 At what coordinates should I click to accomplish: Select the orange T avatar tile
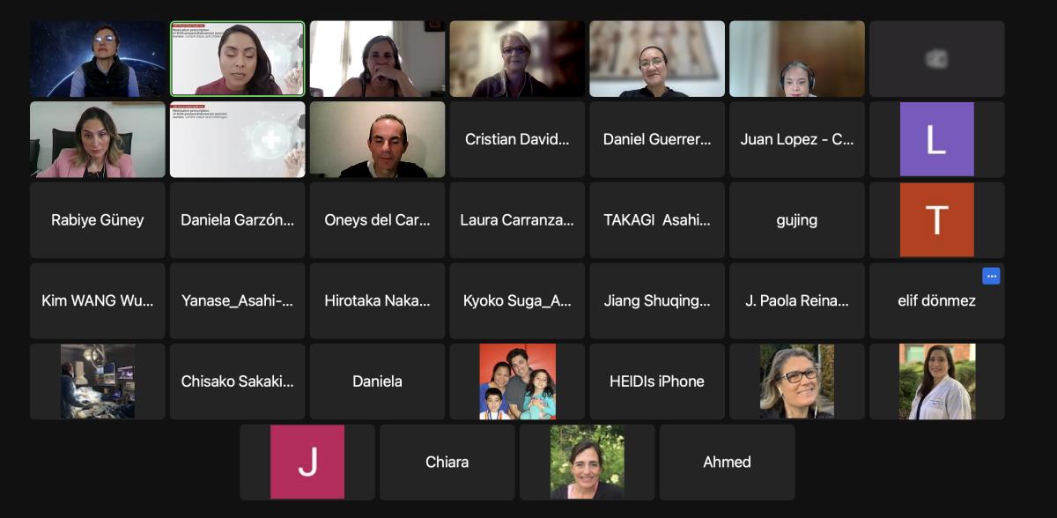tap(937, 220)
